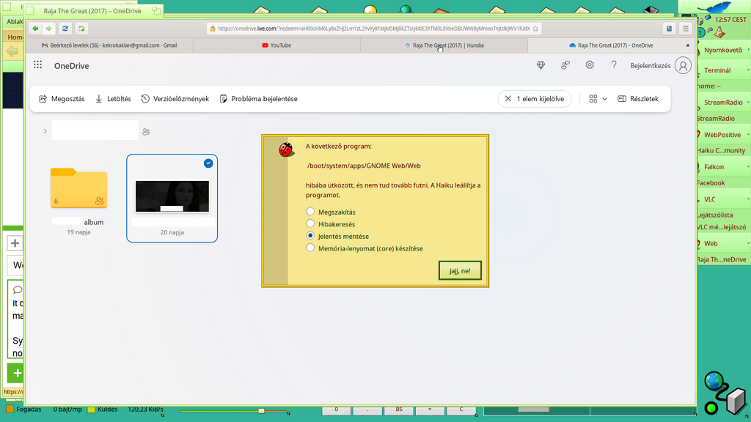Click the BS calculator key at bottom
The width and height of the screenshot is (751, 422).
[399, 410]
